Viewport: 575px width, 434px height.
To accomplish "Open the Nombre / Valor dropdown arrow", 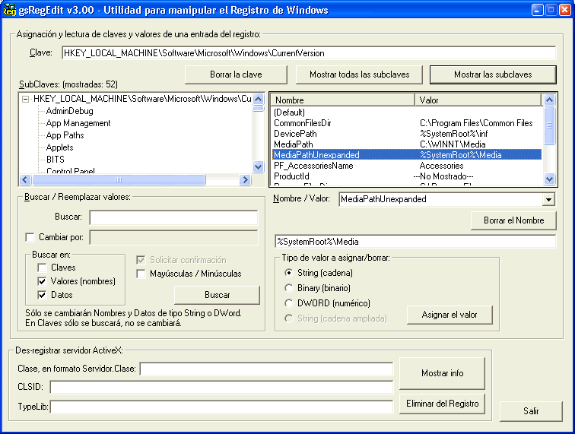I will coord(548,200).
